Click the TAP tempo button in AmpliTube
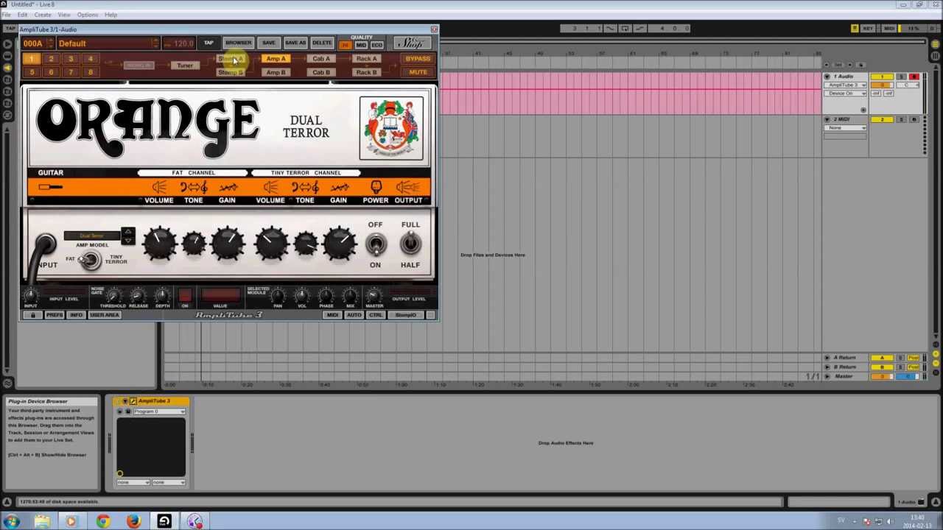 click(x=208, y=43)
